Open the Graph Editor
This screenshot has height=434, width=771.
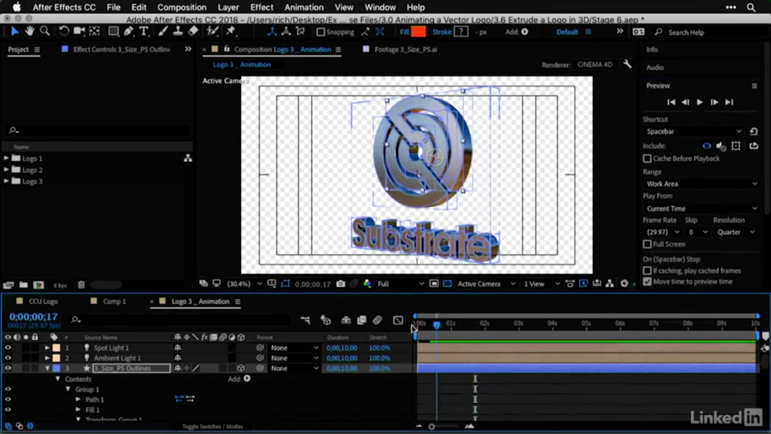pos(398,320)
